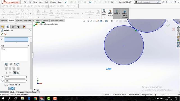Click the Circle sketch text in canvas
Screen dimensions: 180x101
point(109,69)
